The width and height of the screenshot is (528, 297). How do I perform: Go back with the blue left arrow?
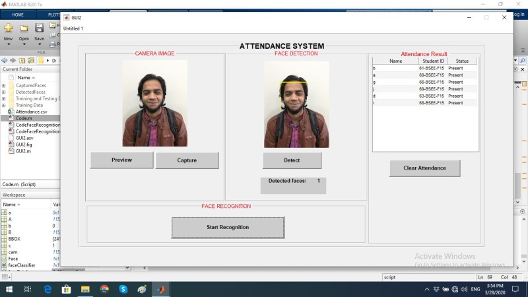pyautogui.click(x=5, y=60)
